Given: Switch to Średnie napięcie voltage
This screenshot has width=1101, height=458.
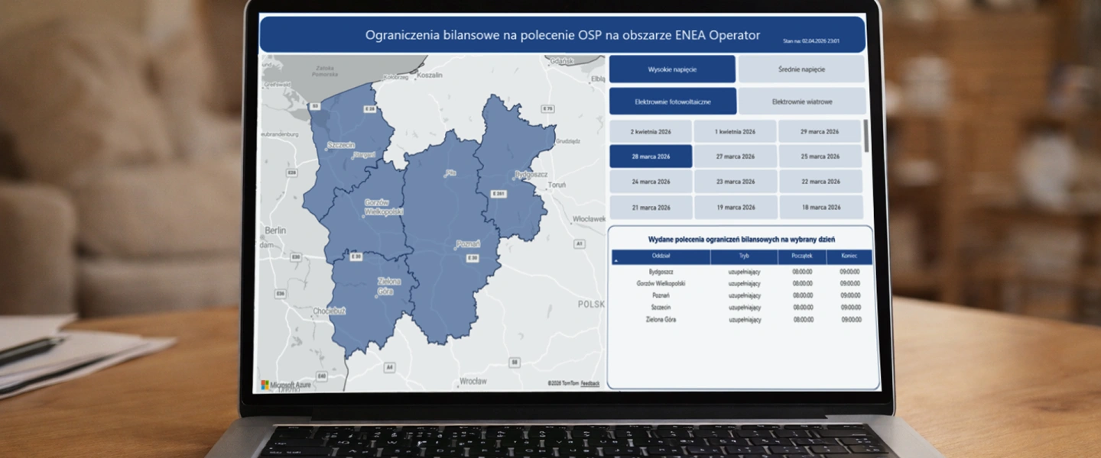Looking at the screenshot, I should (801, 69).
